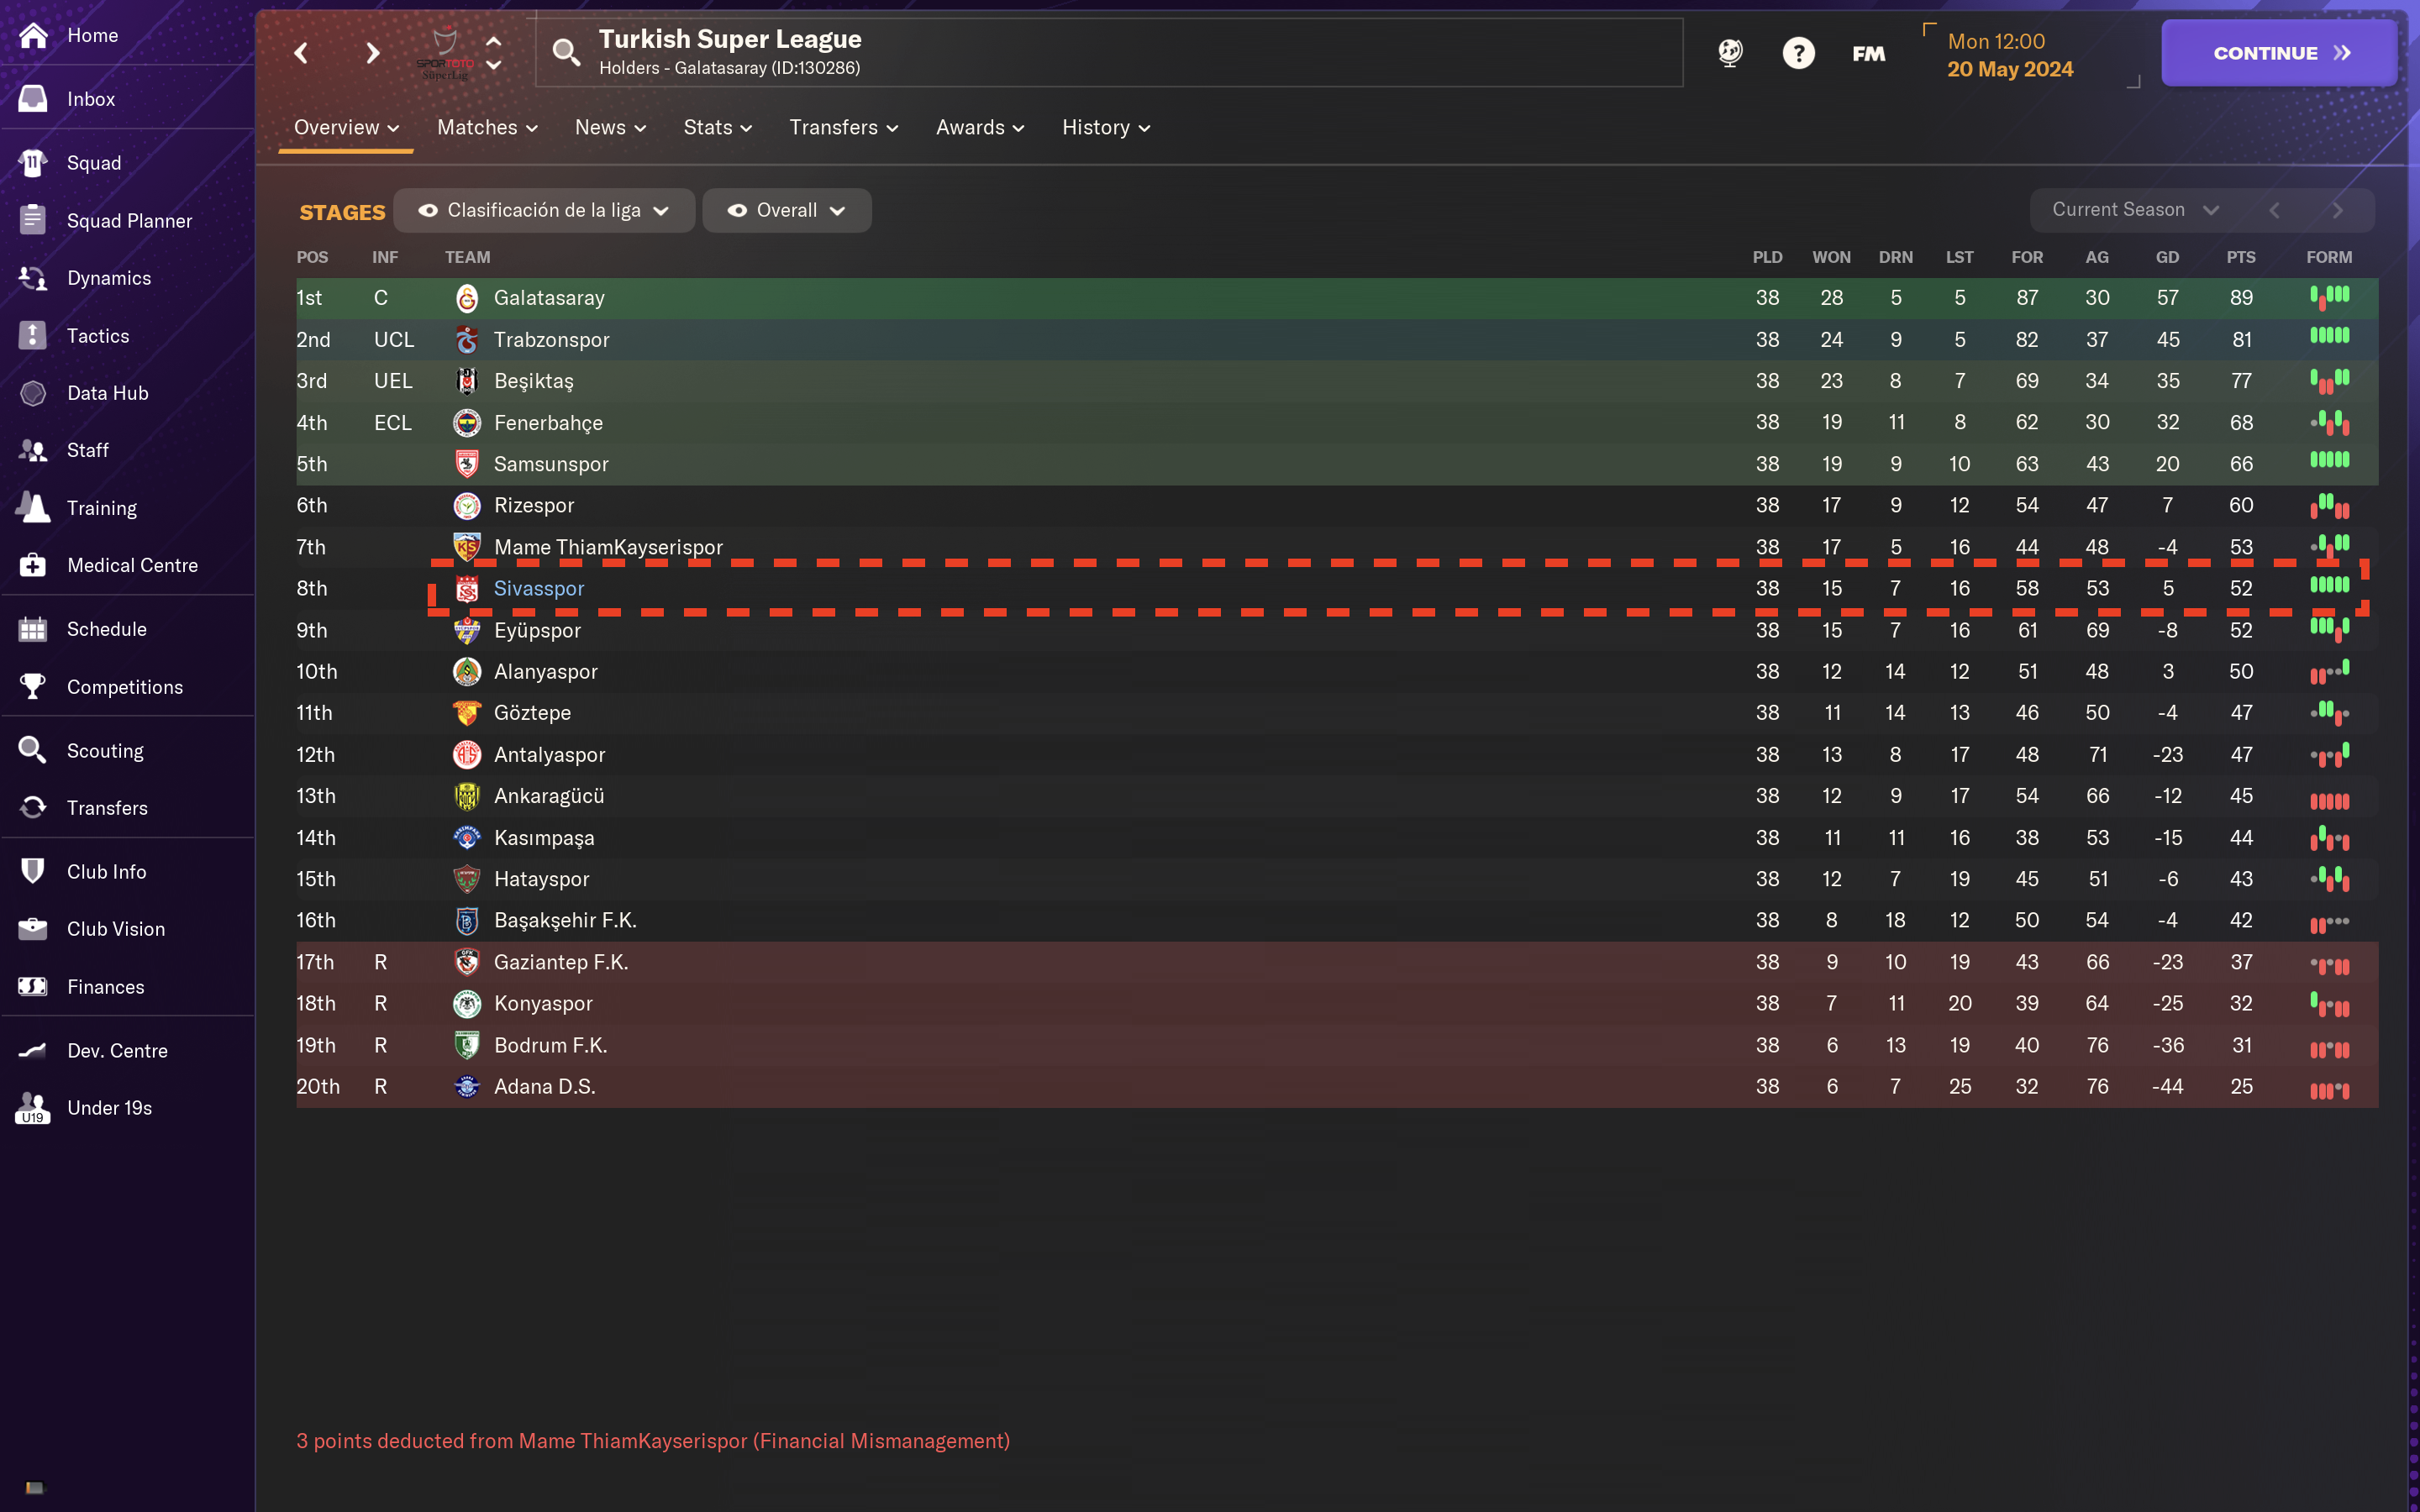Click the Awards menu item
This screenshot has height=1512, width=2420.
(981, 127)
